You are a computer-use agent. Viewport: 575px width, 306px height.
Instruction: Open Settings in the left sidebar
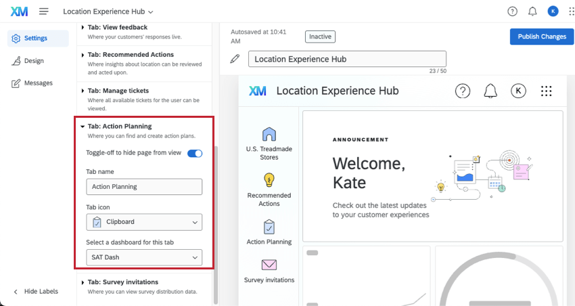(38, 38)
